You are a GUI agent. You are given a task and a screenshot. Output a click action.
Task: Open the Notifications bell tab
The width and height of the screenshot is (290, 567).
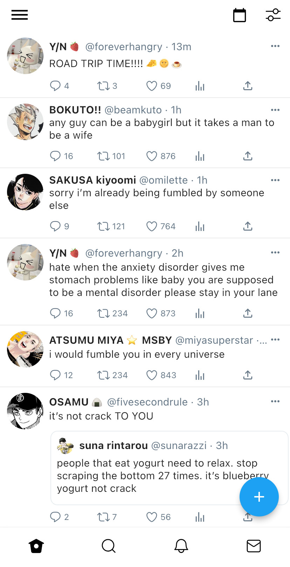point(181,546)
